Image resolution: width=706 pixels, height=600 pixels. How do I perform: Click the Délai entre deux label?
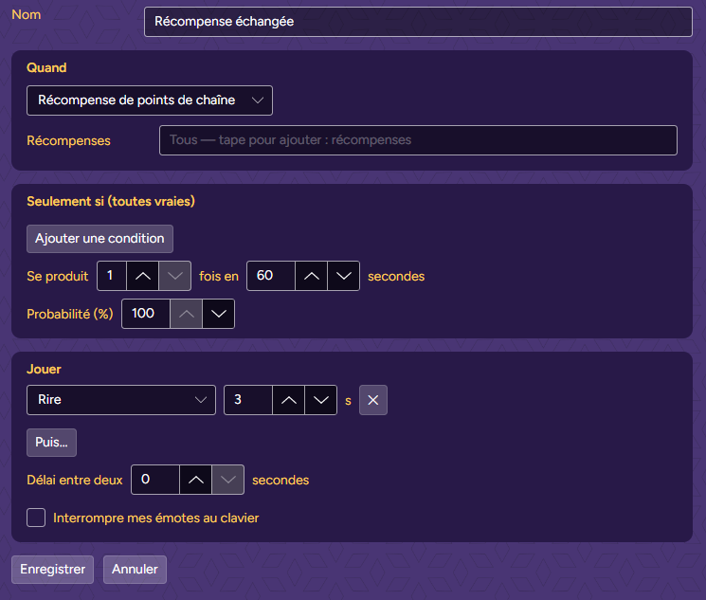click(x=74, y=481)
